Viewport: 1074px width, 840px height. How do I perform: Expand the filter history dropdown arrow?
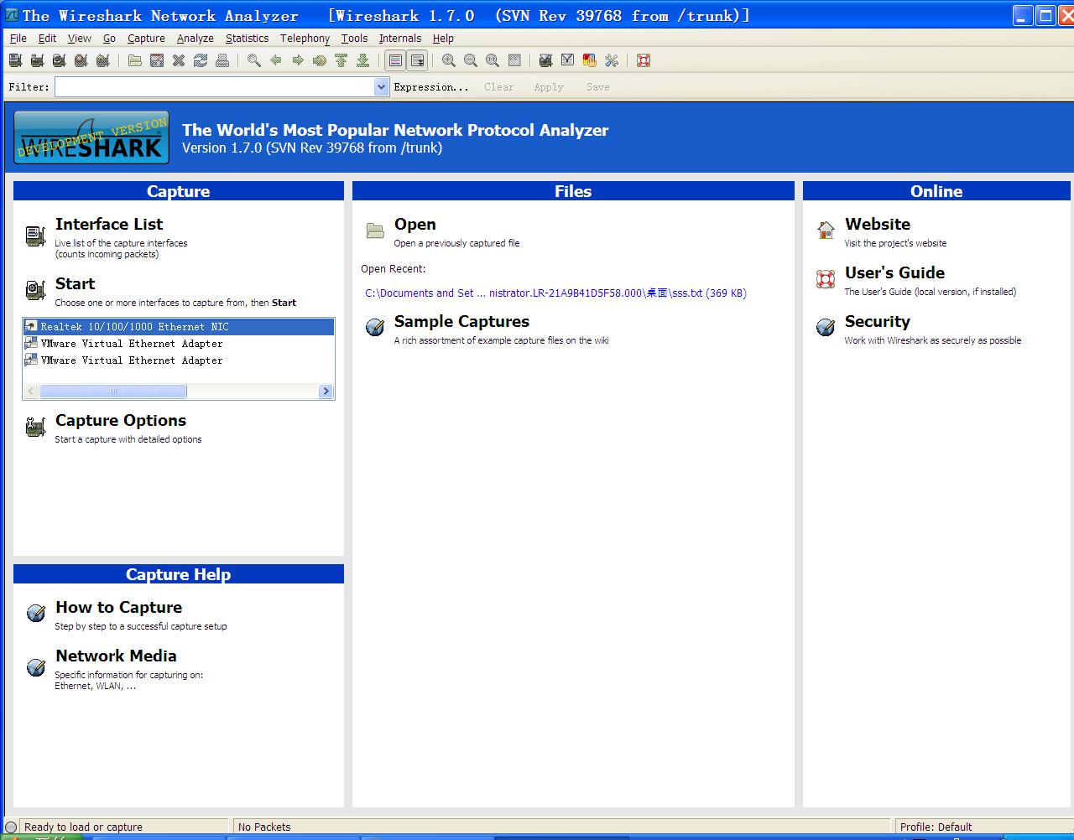tap(382, 86)
